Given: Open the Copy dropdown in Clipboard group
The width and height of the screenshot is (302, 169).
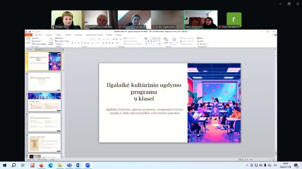Looking at the screenshot, I should [37, 41].
